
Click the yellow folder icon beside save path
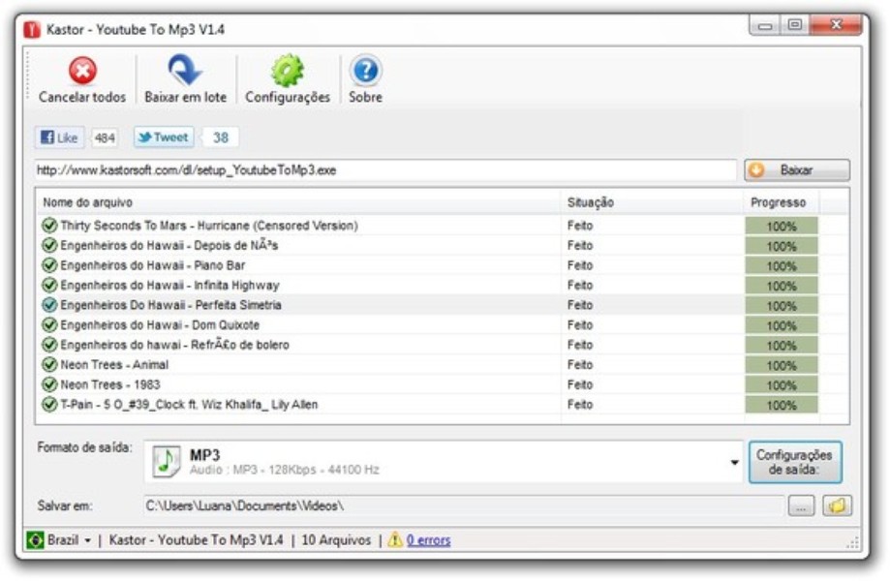click(837, 505)
